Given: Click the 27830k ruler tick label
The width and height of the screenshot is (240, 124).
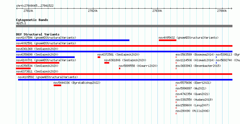Looking at the screenshot, I should 157,11.
